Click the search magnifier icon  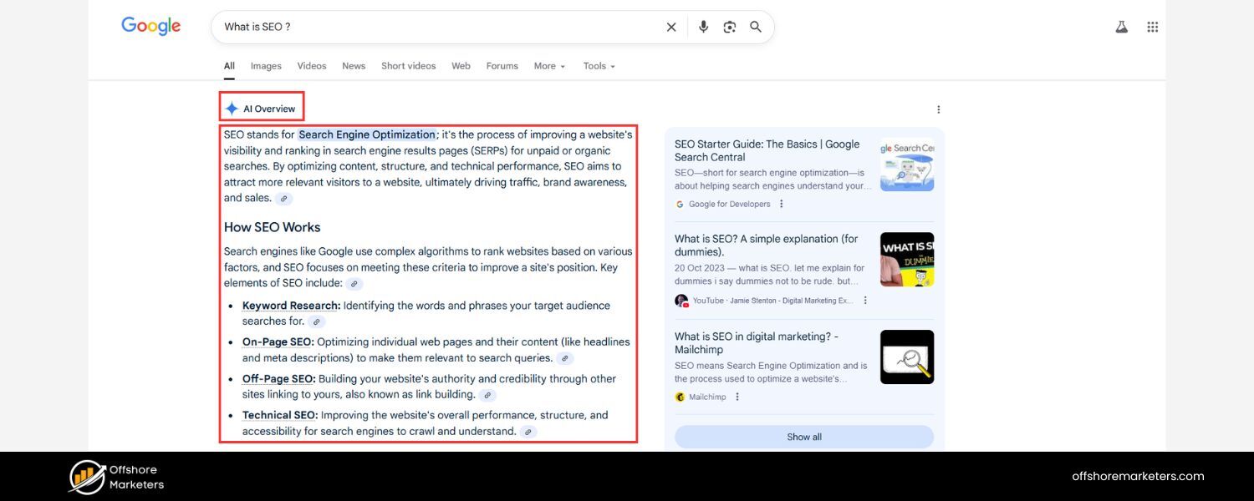(755, 26)
